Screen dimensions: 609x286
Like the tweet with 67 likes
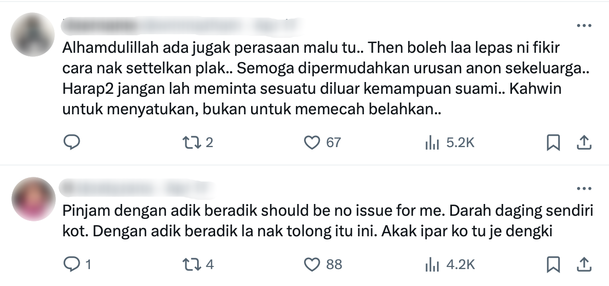click(322, 142)
